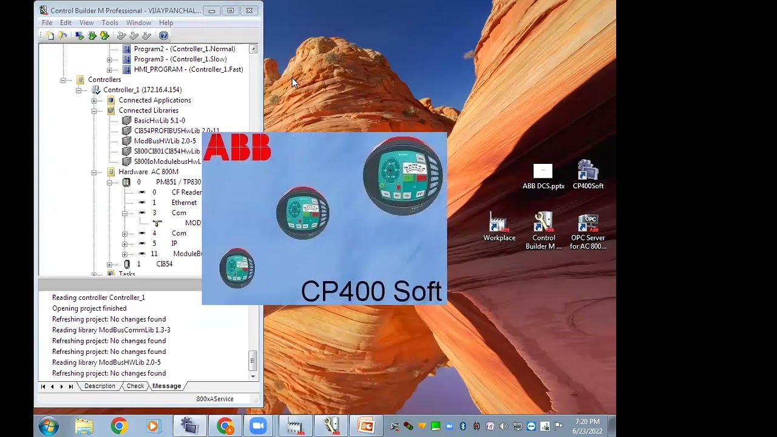Select ModBusHWLib 2.0-5 library
Image resolution: width=777 pixels, height=437 pixels.
(165, 141)
